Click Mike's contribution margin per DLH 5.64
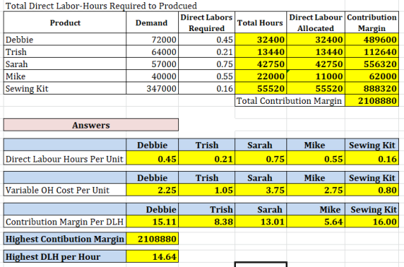Viewport: 404px width, 267px height. pyautogui.click(x=316, y=222)
